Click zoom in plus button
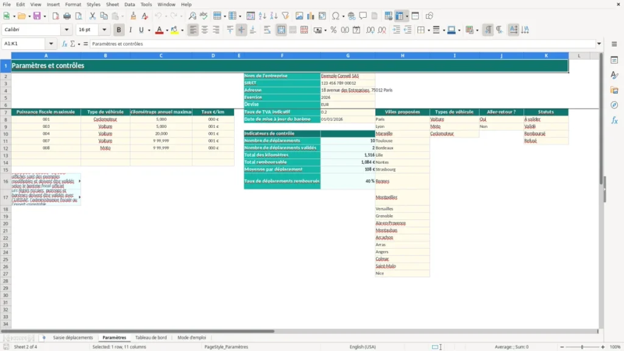The width and height of the screenshot is (624, 351). (603, 347)
